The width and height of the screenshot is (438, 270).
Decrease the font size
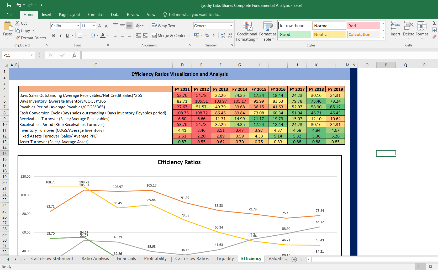[106, 26]
